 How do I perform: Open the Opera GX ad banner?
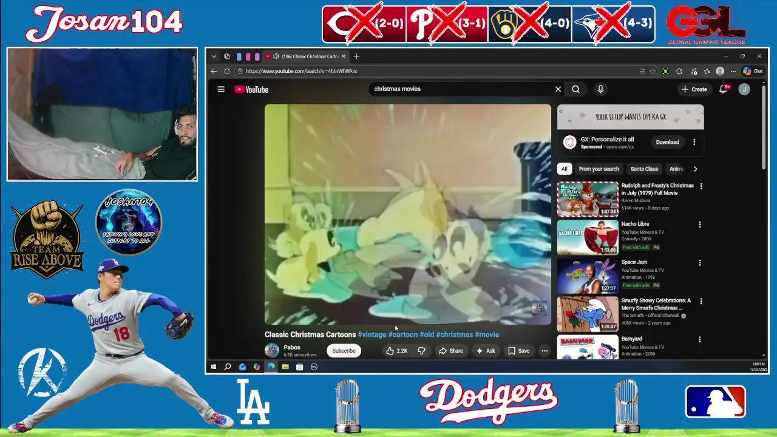pos(631,117)
